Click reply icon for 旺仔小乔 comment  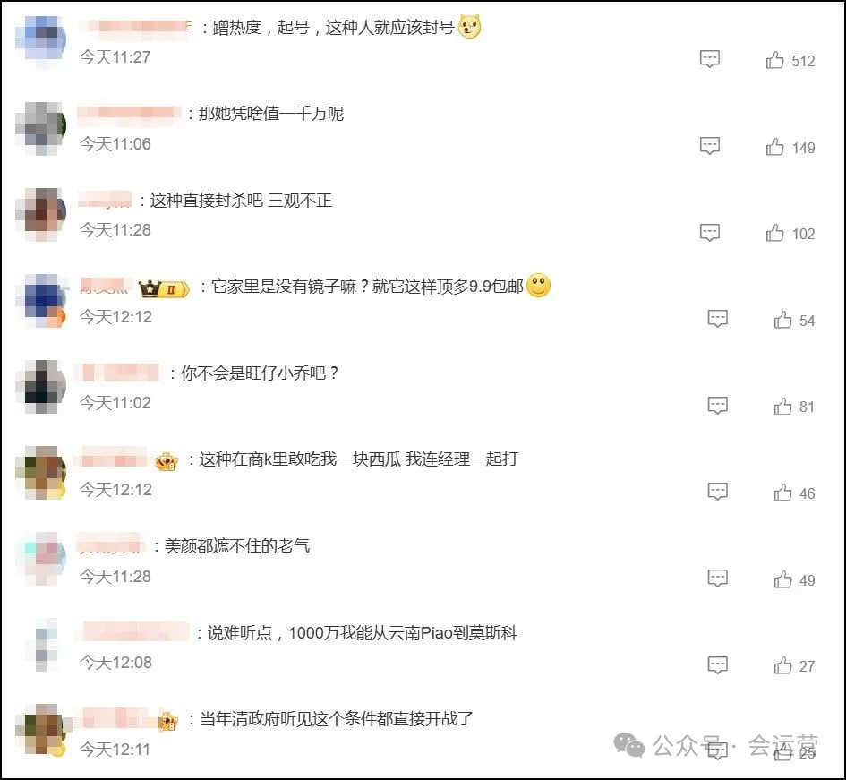coord(718,406)
